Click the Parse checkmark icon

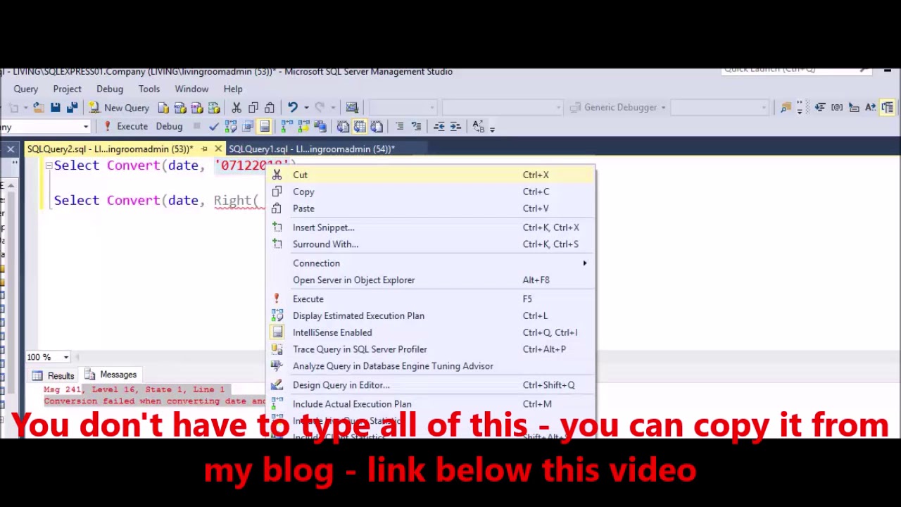[x=214, y=127]
